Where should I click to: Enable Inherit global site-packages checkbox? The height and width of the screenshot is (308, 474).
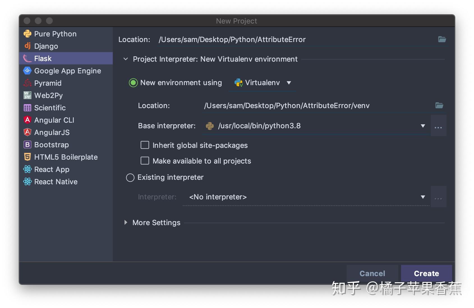coord(145,145)
